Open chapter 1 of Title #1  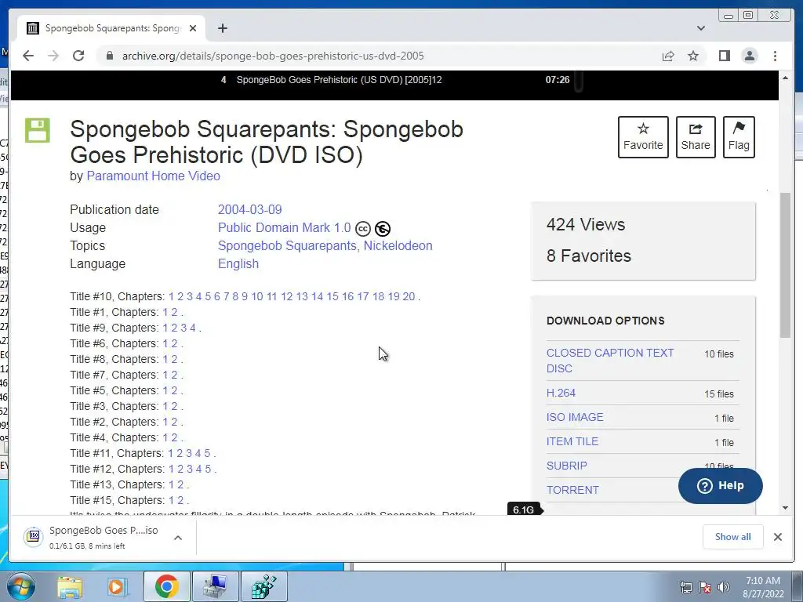coord(165,312)
